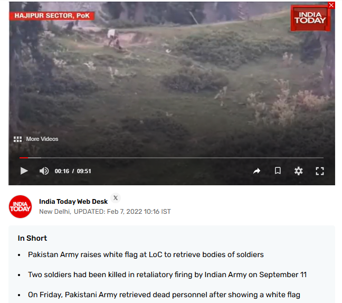
Task: Enter fullscreen mode
Action: tap(320, 171)
